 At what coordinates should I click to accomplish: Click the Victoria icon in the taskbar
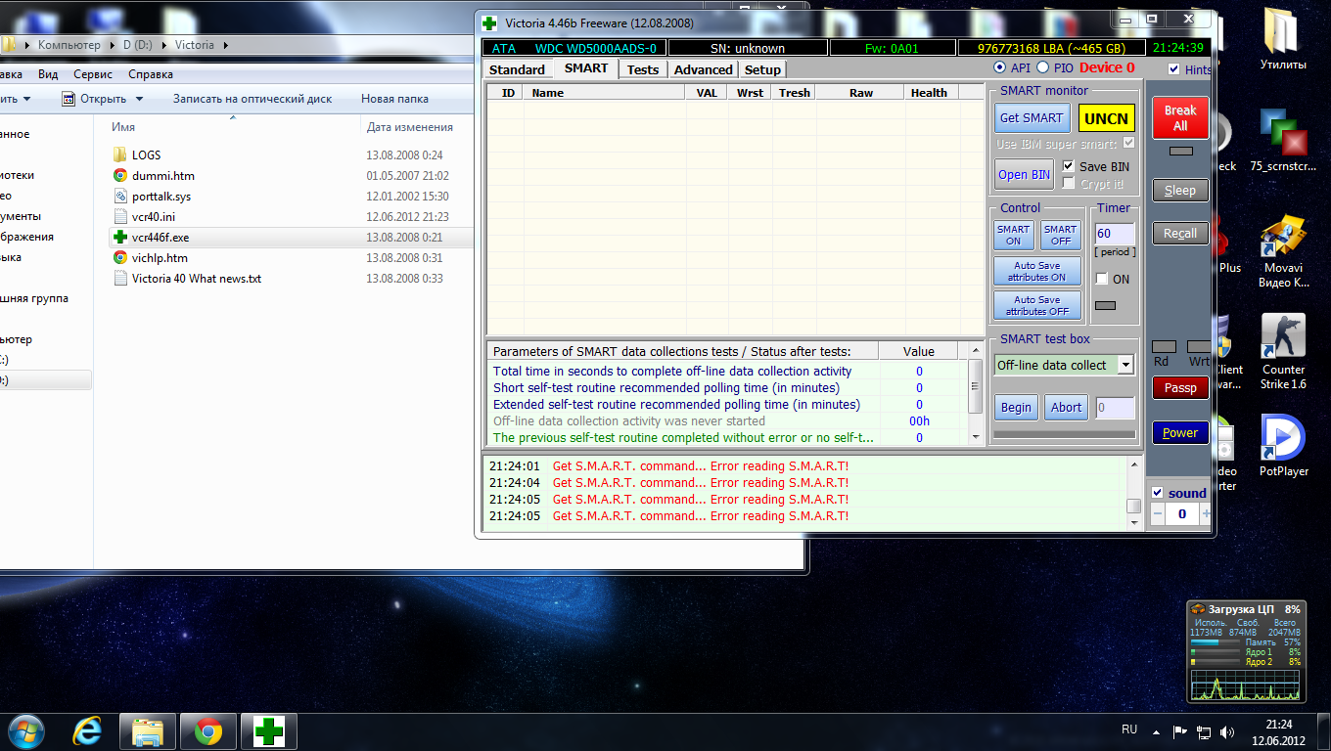click(x=268, y=731)
